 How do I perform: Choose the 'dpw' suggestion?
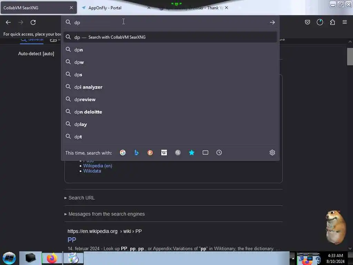170,62
